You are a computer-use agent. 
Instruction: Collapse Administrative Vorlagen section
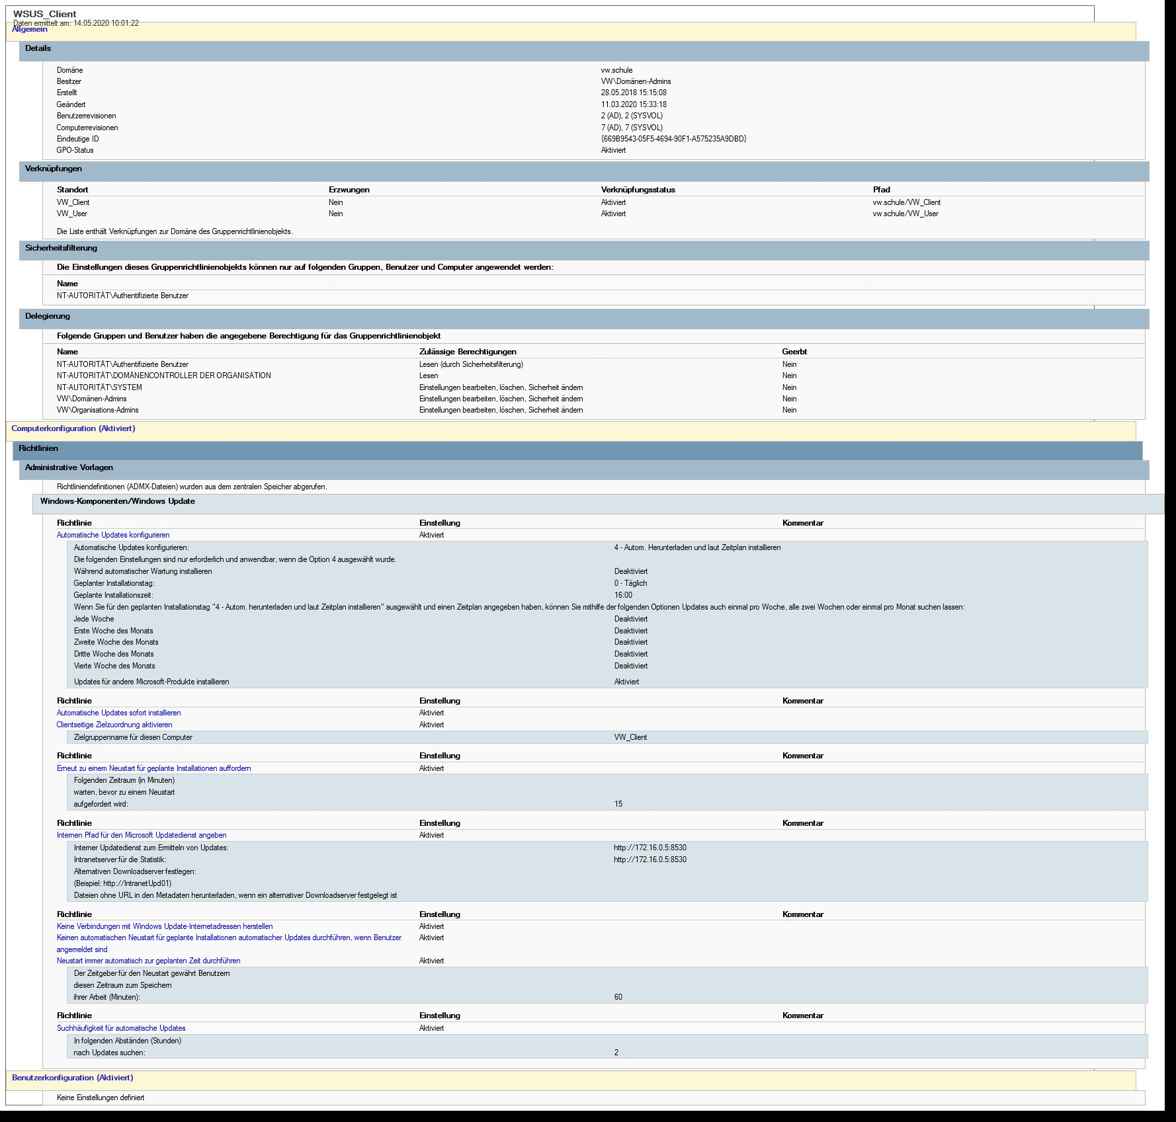[x=69, y=467]
